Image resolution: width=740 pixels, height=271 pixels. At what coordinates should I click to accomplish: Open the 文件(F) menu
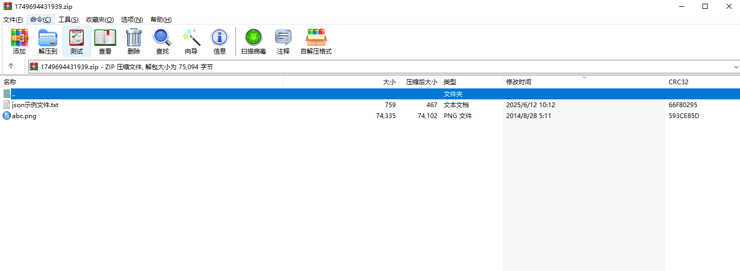(x=13, y=20)
